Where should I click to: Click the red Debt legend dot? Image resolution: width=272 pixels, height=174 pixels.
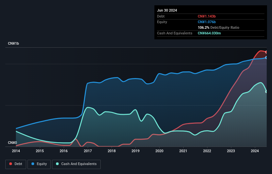11,164
